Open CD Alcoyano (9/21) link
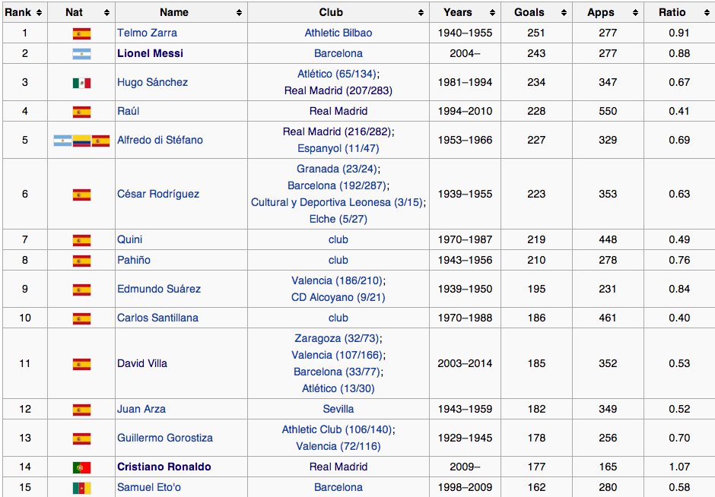 (338, 297)
